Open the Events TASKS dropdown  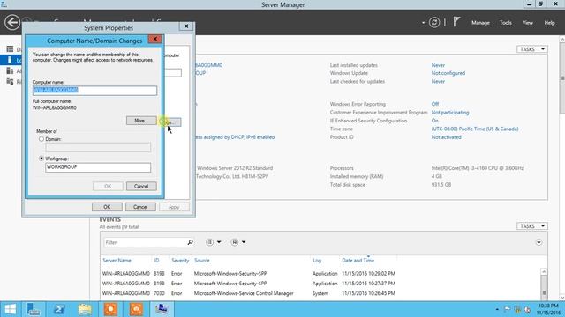[532, 226]
